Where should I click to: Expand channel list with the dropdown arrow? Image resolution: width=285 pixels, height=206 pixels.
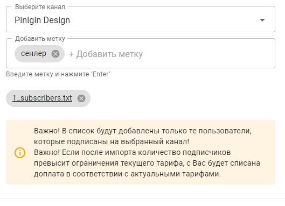(262, 20)
